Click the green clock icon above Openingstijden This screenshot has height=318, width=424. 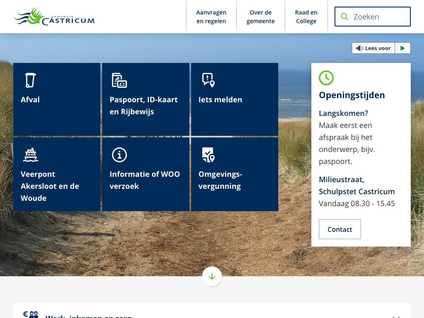tap(326, 78)
